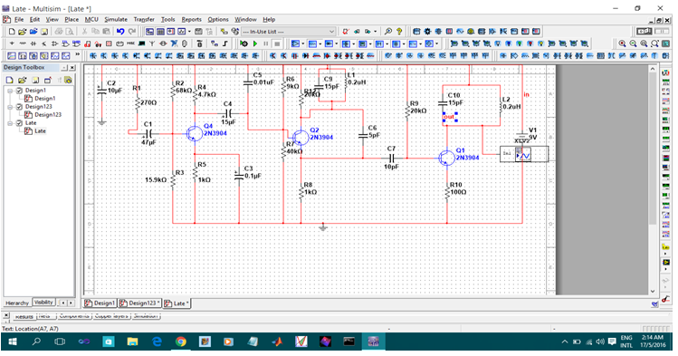Place a ground/source component from components toolbar

[x=12, y=43]
